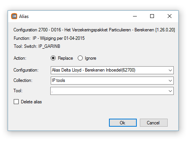Check the Delete alias checkbox

[16, 102]
